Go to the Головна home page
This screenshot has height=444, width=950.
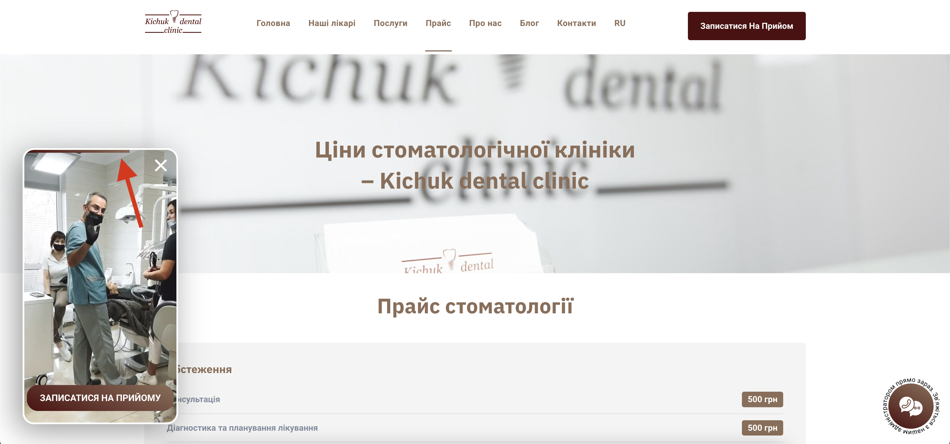(x=273, y=23)
